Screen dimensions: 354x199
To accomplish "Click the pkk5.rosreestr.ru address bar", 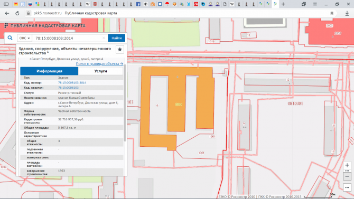I will 48,13.
